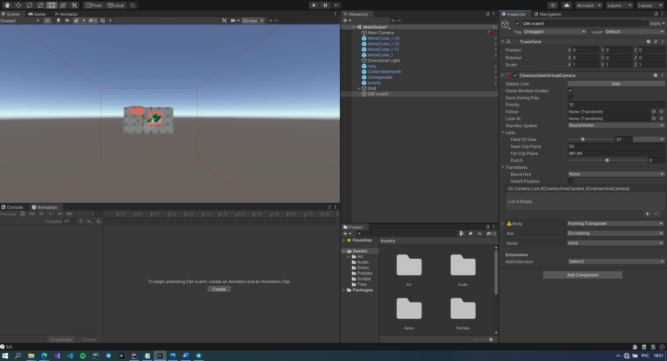Click the Add animation event icon
This screenshot has width=667, height=361.
click(x=98, y=221)
